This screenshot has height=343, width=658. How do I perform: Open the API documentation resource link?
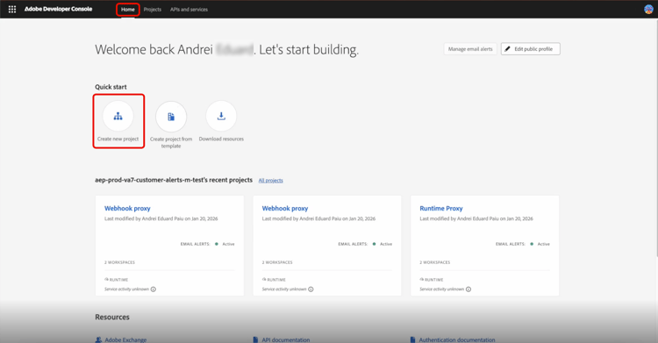click(x=285, y=339)
